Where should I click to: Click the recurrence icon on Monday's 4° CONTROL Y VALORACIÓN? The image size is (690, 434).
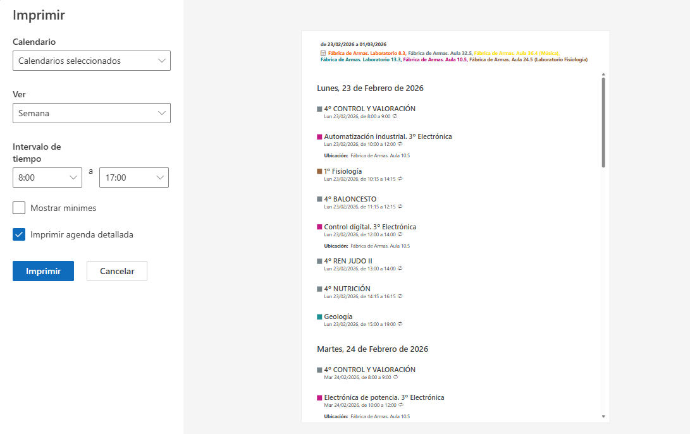click(x=395, y=116)
